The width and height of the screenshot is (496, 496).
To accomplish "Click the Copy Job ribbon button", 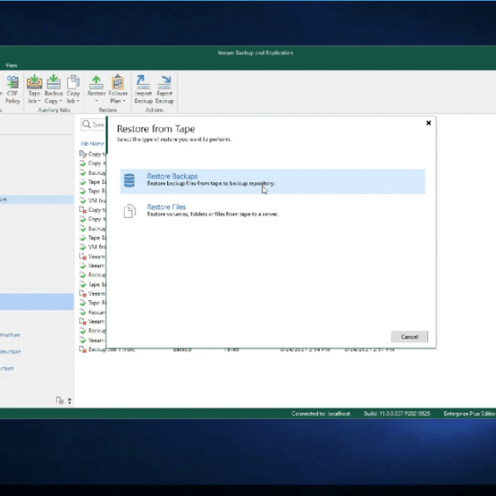I will point(73,90).
